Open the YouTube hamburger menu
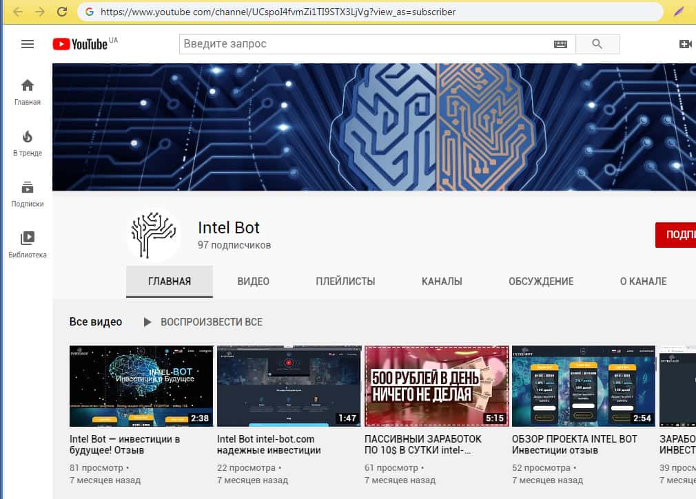The image size is (696, 499). click(x=28, y=44)
